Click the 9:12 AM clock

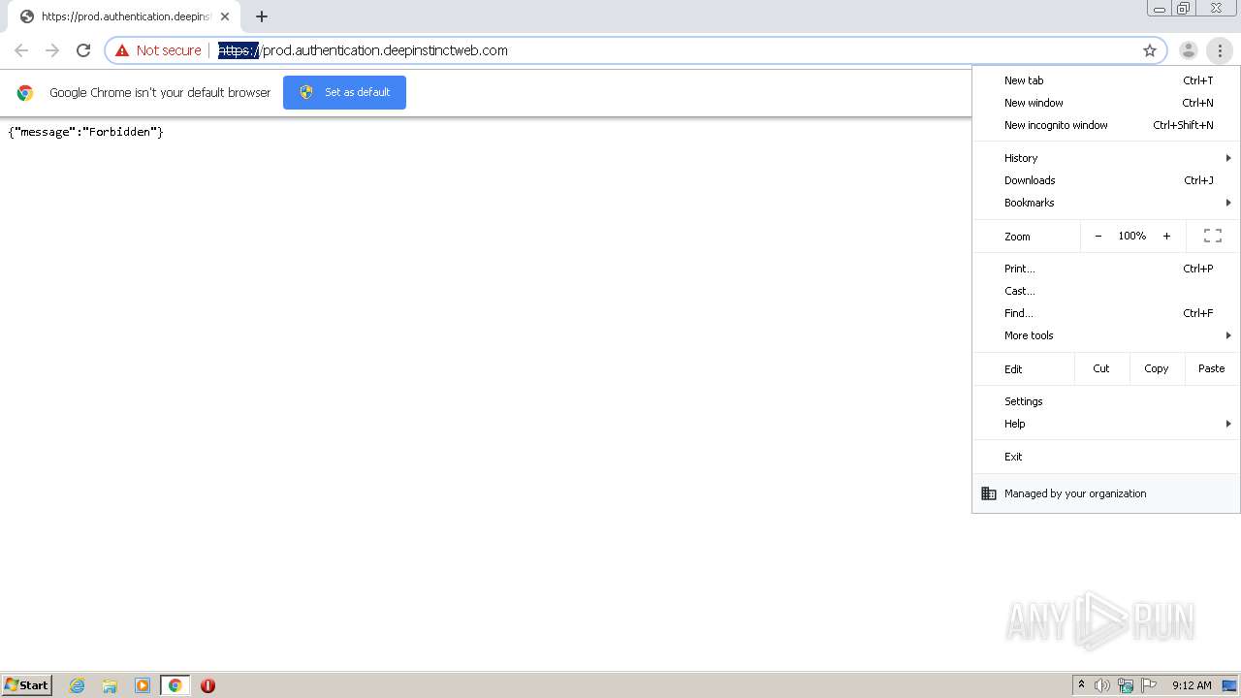(1192, 685)
